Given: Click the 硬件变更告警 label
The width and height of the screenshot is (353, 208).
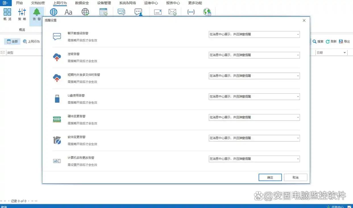Looking at the screenshot, I should 76,116.
